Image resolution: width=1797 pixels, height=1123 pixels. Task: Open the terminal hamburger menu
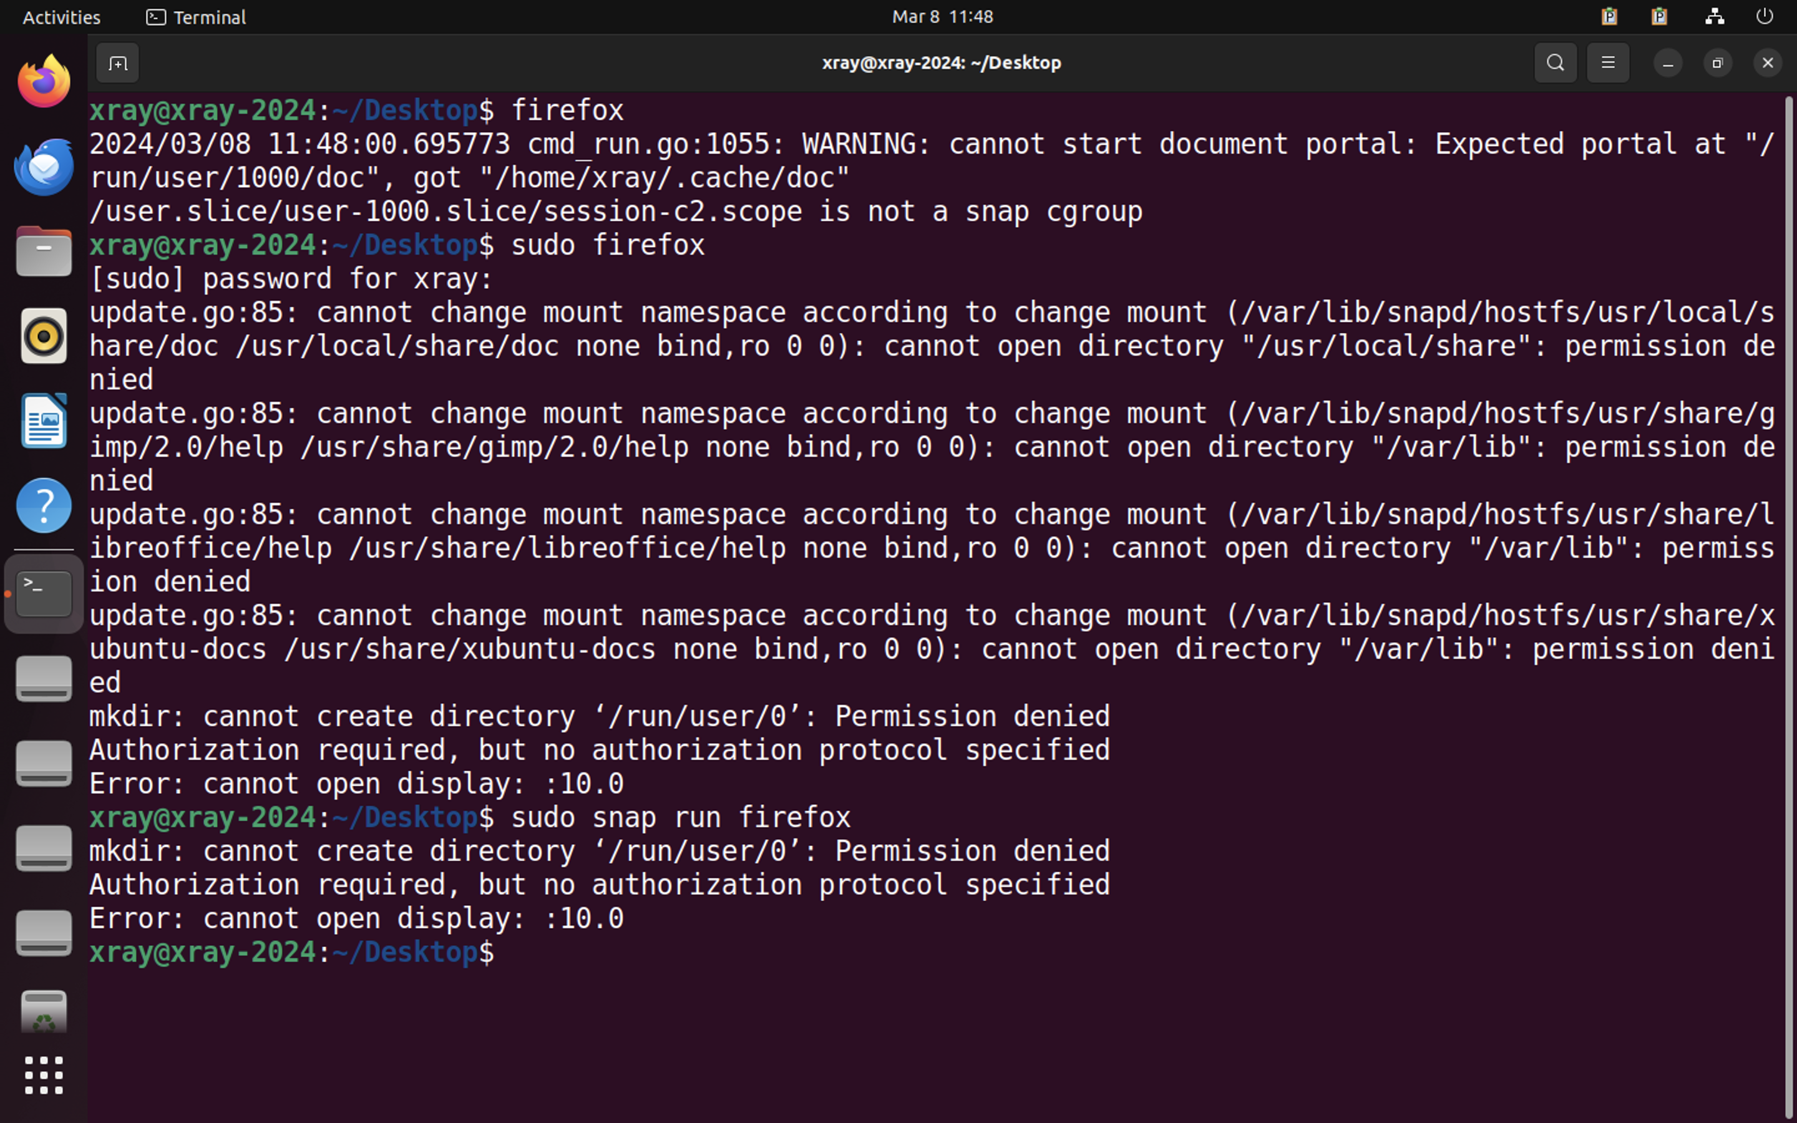coord(1608,62)
